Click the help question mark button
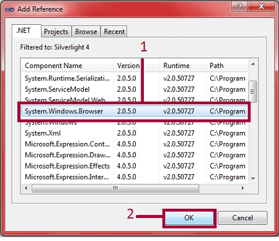 pyautogui.click(x=239, y=7)
